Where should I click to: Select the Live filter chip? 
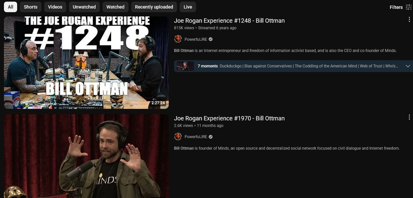(x=188, y=7)
